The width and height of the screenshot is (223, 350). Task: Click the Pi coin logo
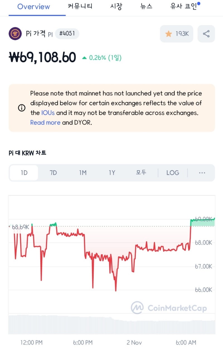pyautogui.click(x=15, y=34)
